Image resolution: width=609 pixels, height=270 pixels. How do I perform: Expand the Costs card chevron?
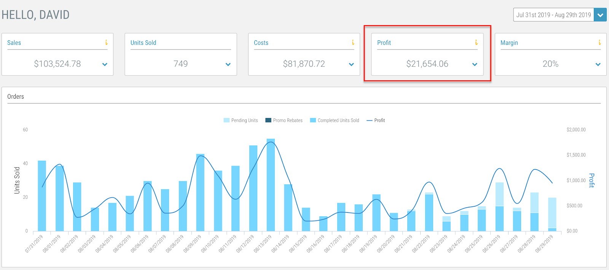click(351, 64)
